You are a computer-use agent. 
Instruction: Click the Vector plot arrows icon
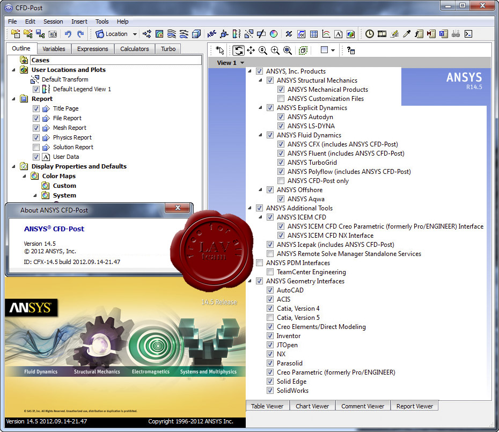point(147,34)
